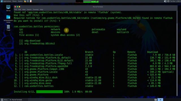Click the 'pulseaudio' permission text

click(x=98, y=29)
